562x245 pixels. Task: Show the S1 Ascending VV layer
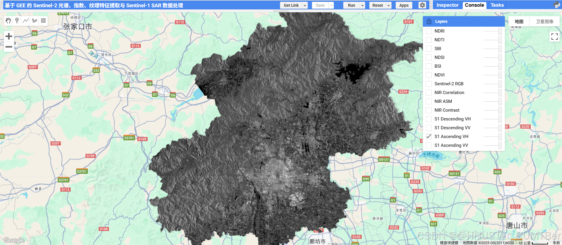pyautogui.click(x=429, y=145)
